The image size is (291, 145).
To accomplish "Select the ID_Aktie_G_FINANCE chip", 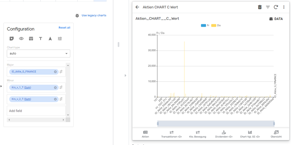I will pyautogui.click(x=34, y=72).
